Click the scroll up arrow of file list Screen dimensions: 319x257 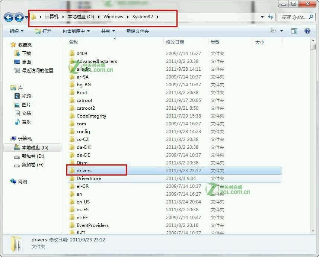(313, 41)
